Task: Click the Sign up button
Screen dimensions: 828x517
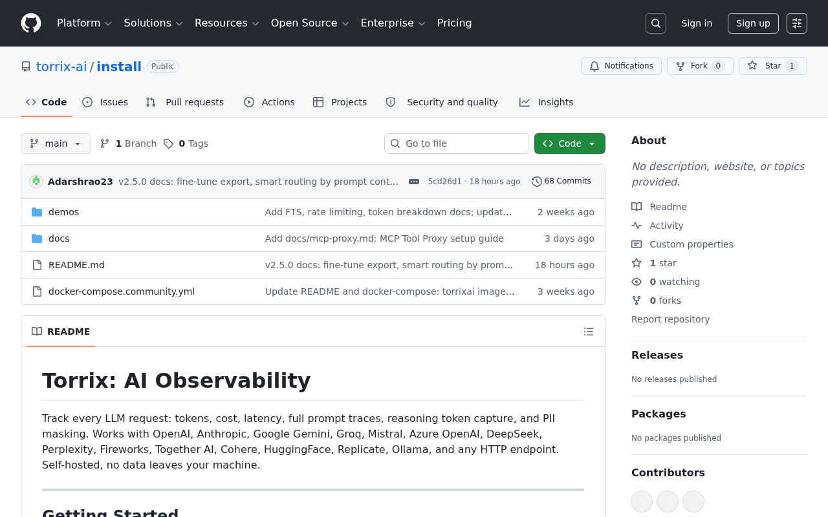Action: tap(753, 23)
